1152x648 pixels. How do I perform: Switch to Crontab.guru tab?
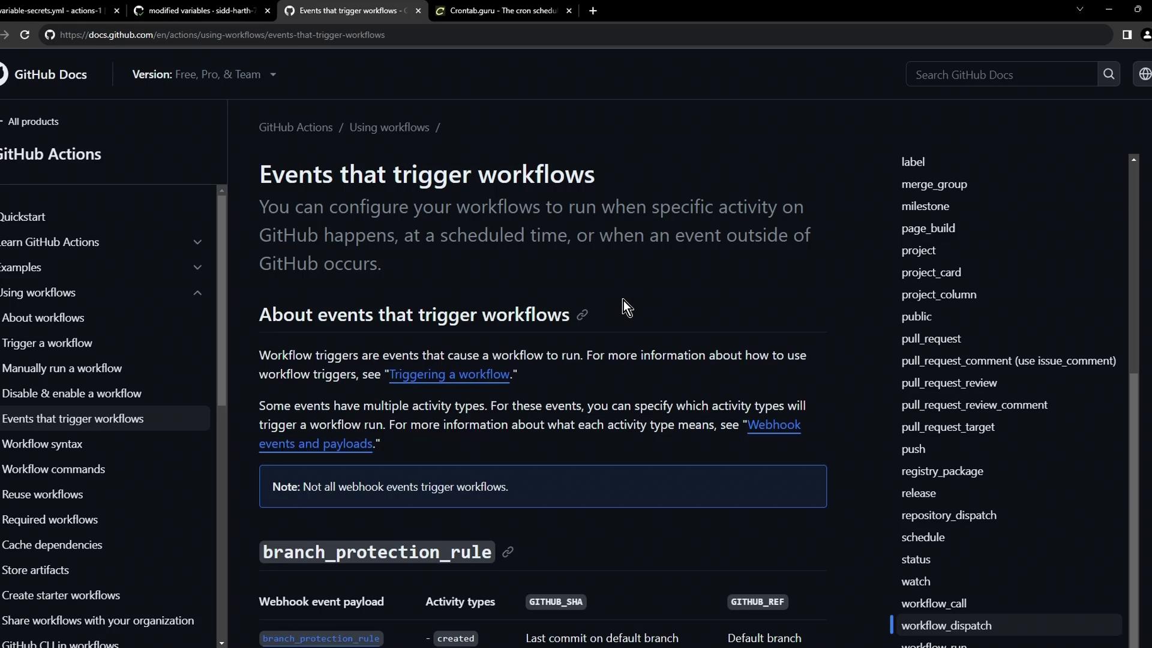tap(503, 11)
